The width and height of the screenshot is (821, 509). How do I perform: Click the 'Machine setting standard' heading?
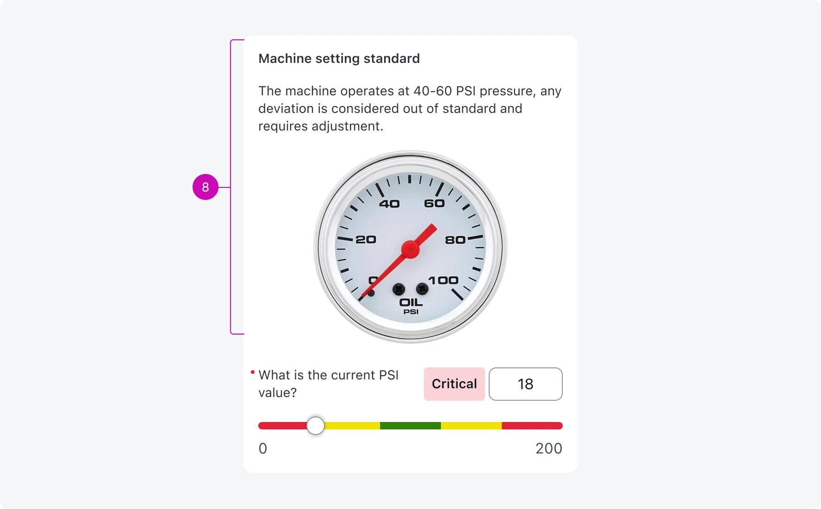pyautogui.click(x=339, y=59)
